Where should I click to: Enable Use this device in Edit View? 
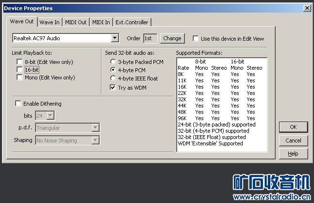point(196,38)
